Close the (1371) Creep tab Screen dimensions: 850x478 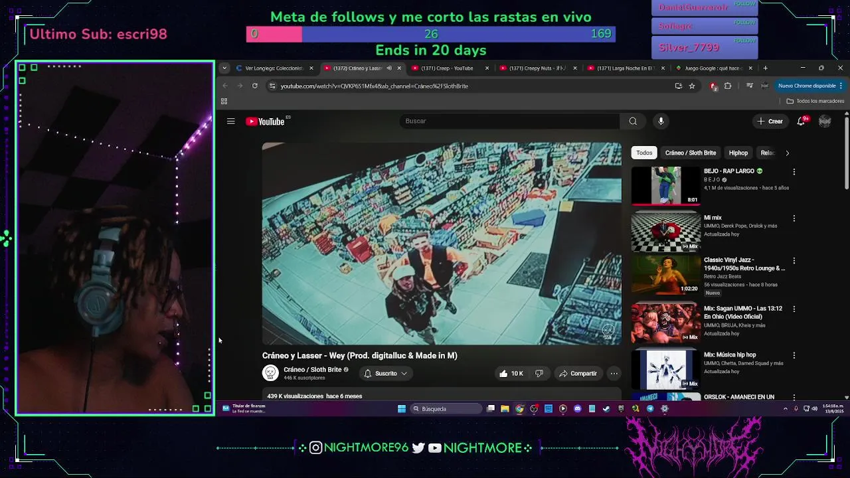click(487, 68)
